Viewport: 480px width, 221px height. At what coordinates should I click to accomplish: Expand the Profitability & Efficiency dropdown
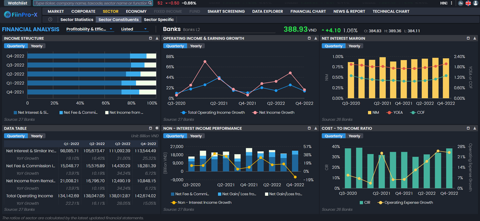[90, 29]
